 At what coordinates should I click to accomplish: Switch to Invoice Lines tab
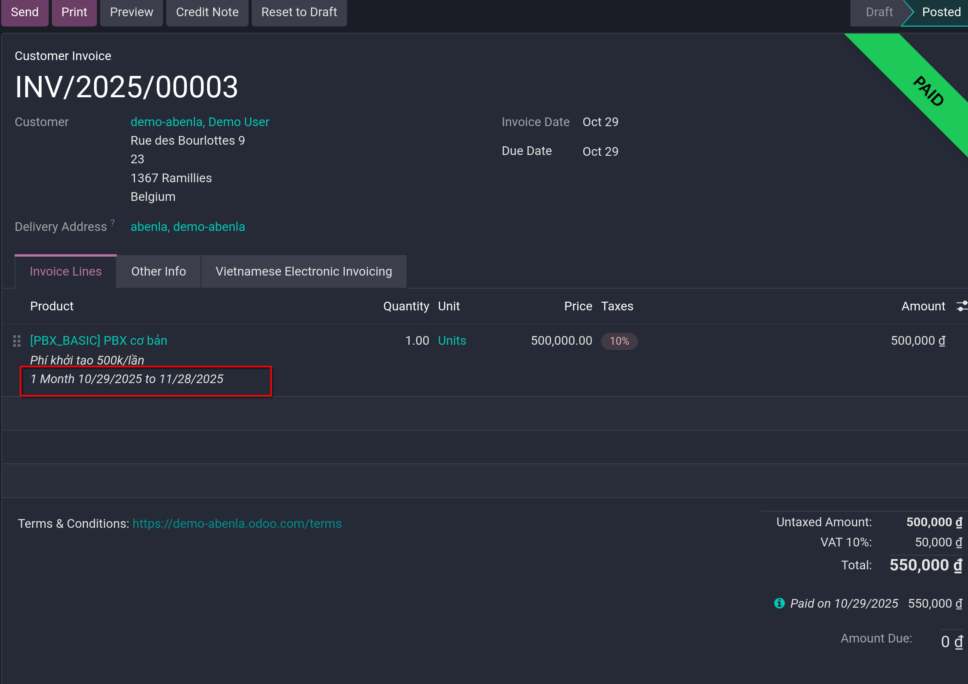tap(66, 271)
